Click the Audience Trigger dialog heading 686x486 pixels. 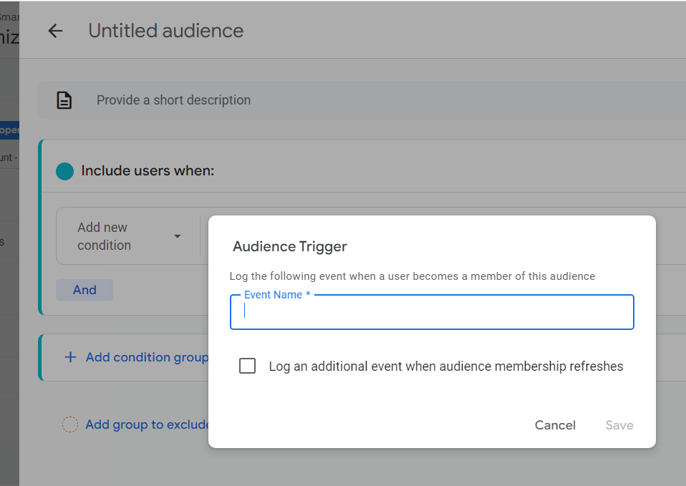point(289,247)
